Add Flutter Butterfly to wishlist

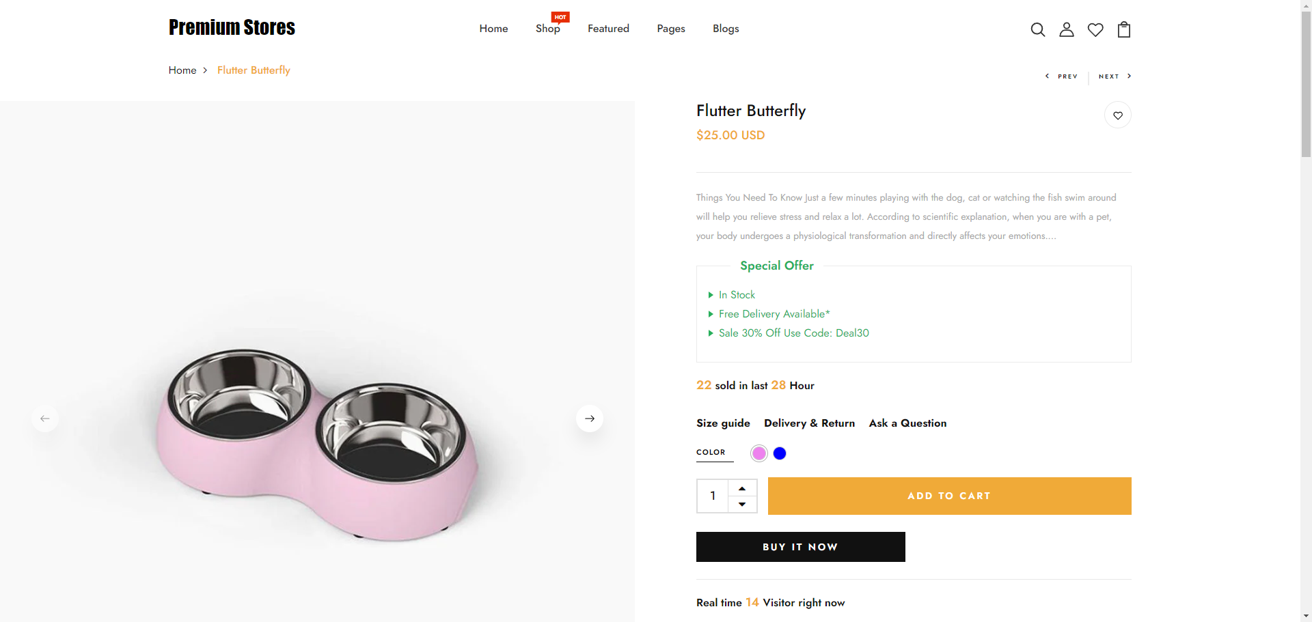pos(1117,115)
